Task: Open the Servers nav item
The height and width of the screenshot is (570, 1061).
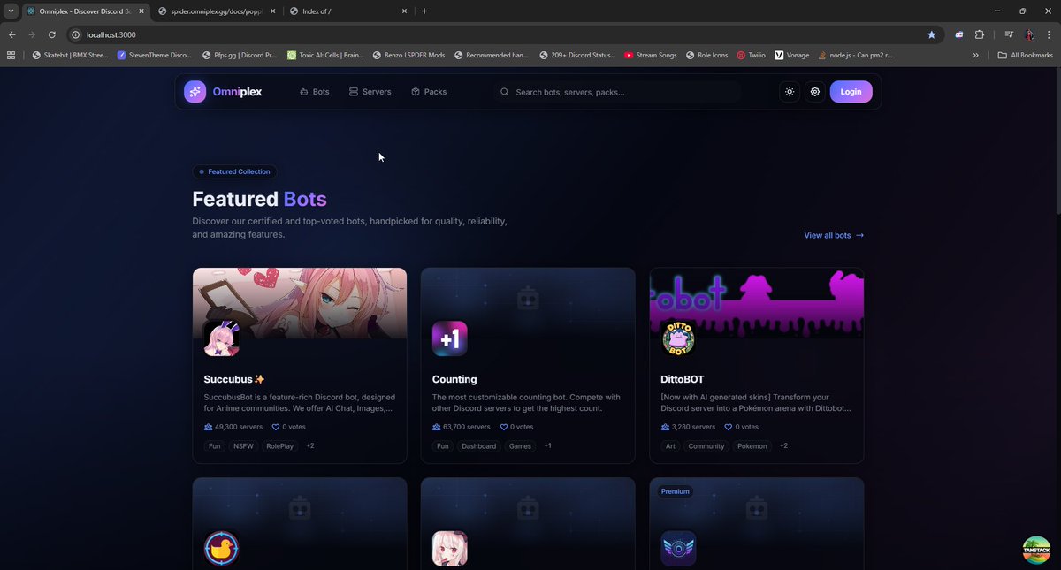Action: tap(370, 92)
